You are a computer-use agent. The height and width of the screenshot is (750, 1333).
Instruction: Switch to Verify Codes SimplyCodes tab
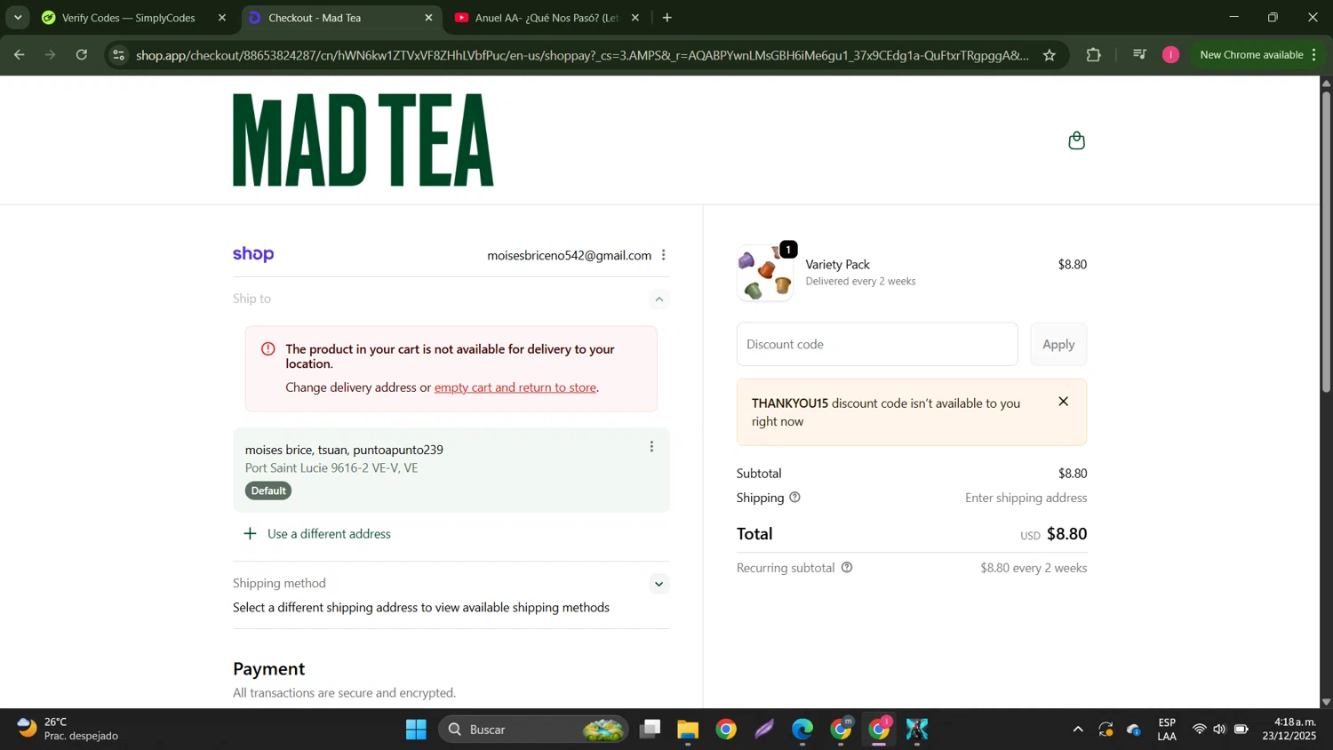129,18
